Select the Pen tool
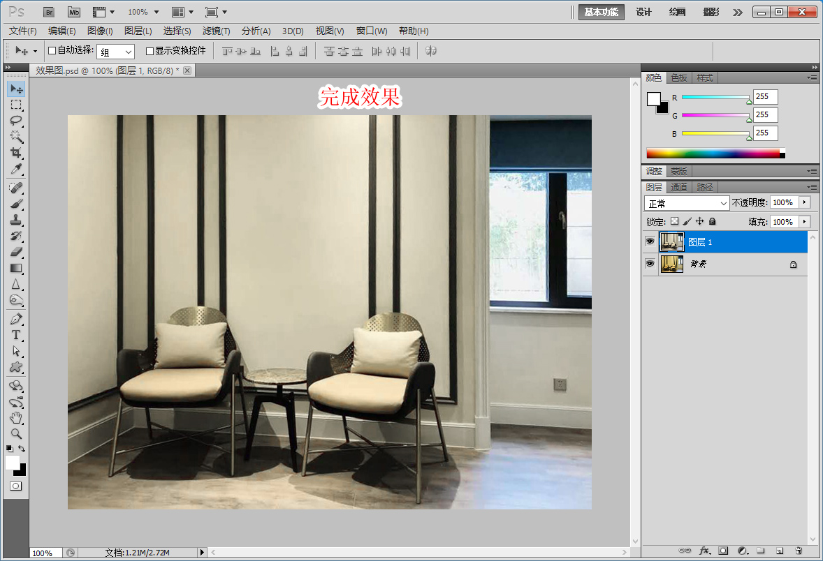 point(16,319)
